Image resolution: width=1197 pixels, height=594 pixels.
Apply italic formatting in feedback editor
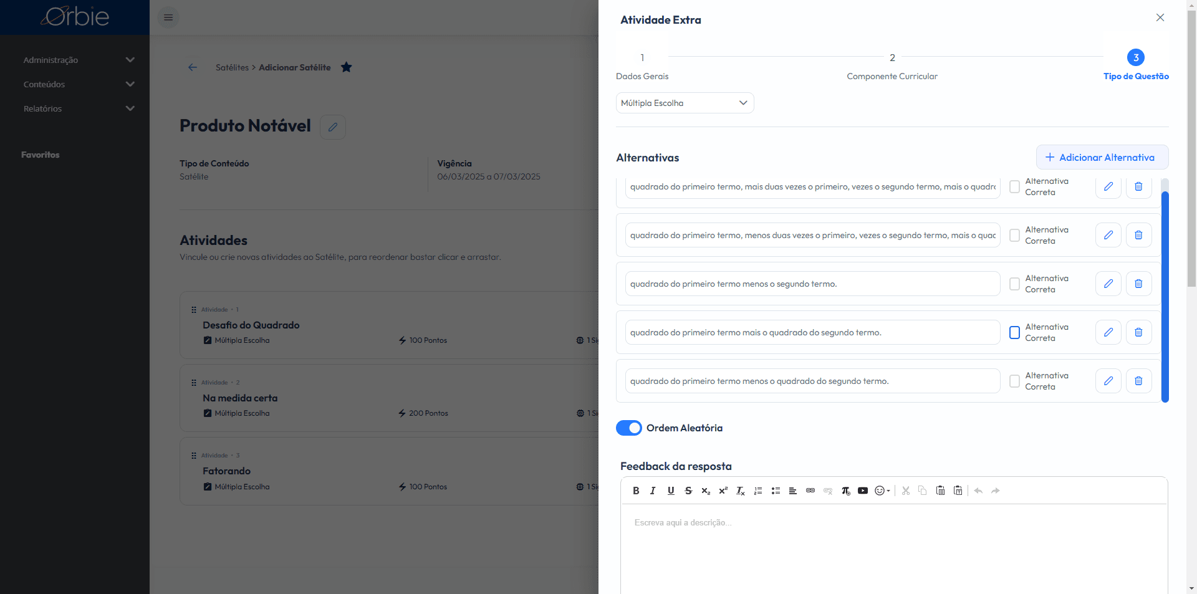(x=653, y=491)
